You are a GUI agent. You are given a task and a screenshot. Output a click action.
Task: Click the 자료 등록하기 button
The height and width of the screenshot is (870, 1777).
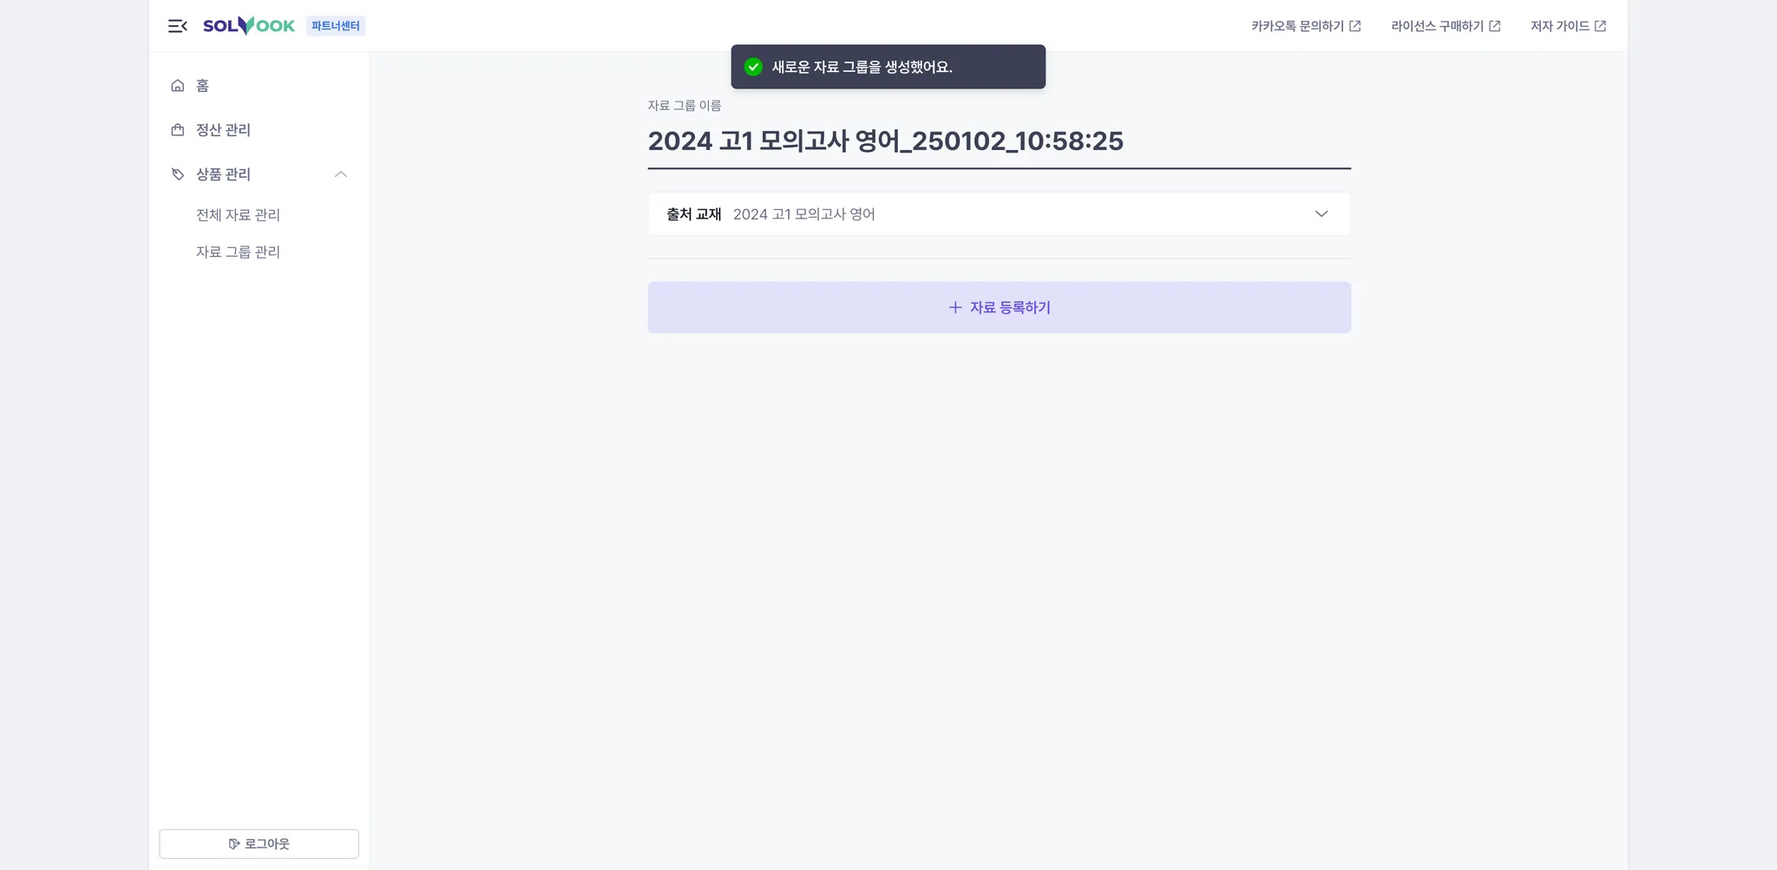click(1000, 307)
